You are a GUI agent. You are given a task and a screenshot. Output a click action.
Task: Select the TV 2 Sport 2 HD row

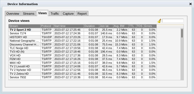coord(82,30)
